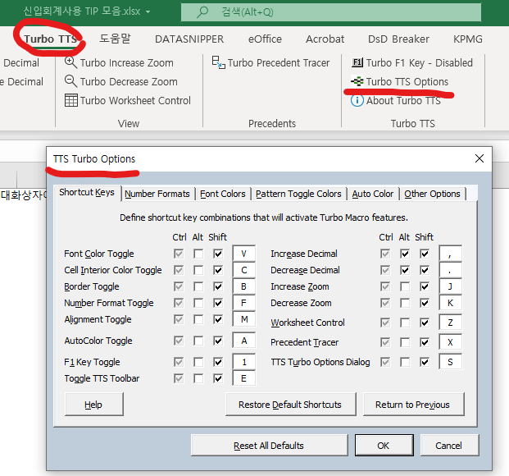
Task: Select the Auto Color tab
Action: coord(373,194)
